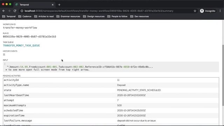Open the Articles to read bookmarks folder
The height and width of the screenshot is (126, 224).
coord(44,16)
